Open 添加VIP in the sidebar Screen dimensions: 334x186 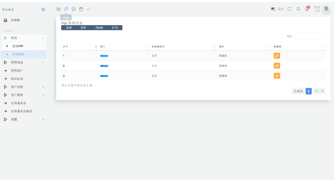[x=18, y=46]
